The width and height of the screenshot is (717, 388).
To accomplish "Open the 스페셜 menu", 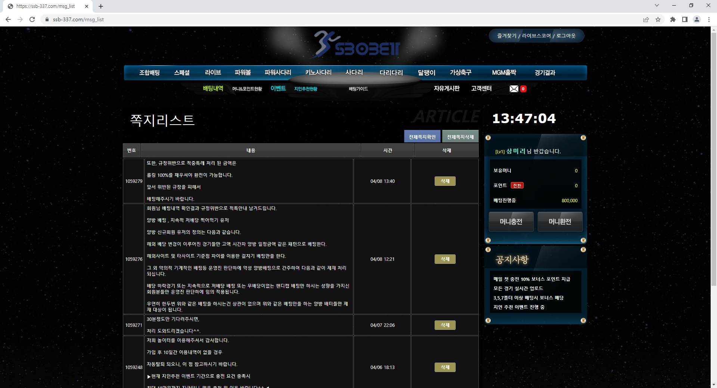I will point(182,72).
